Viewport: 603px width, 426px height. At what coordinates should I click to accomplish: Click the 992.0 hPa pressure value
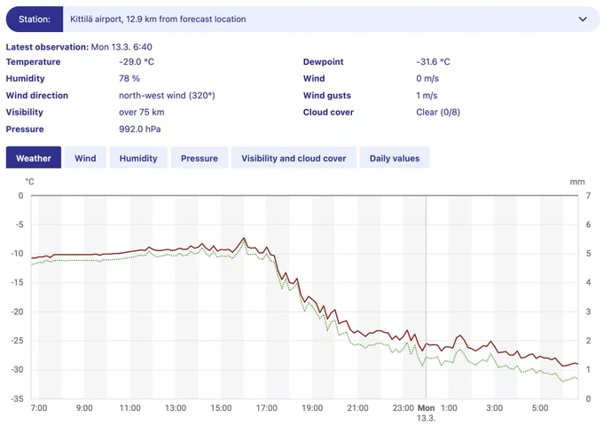click(140, 130)
